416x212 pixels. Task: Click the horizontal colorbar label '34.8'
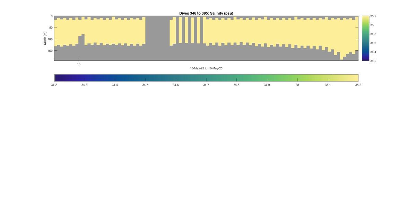pos(236,85)
